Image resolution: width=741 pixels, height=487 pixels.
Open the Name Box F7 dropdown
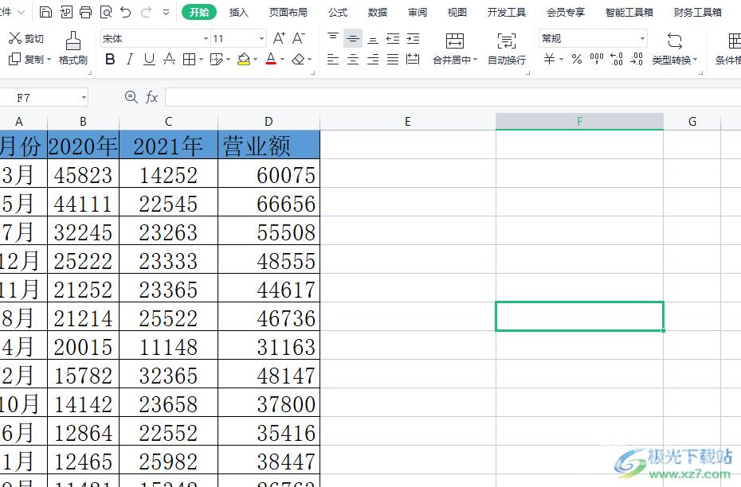point(84,98)
